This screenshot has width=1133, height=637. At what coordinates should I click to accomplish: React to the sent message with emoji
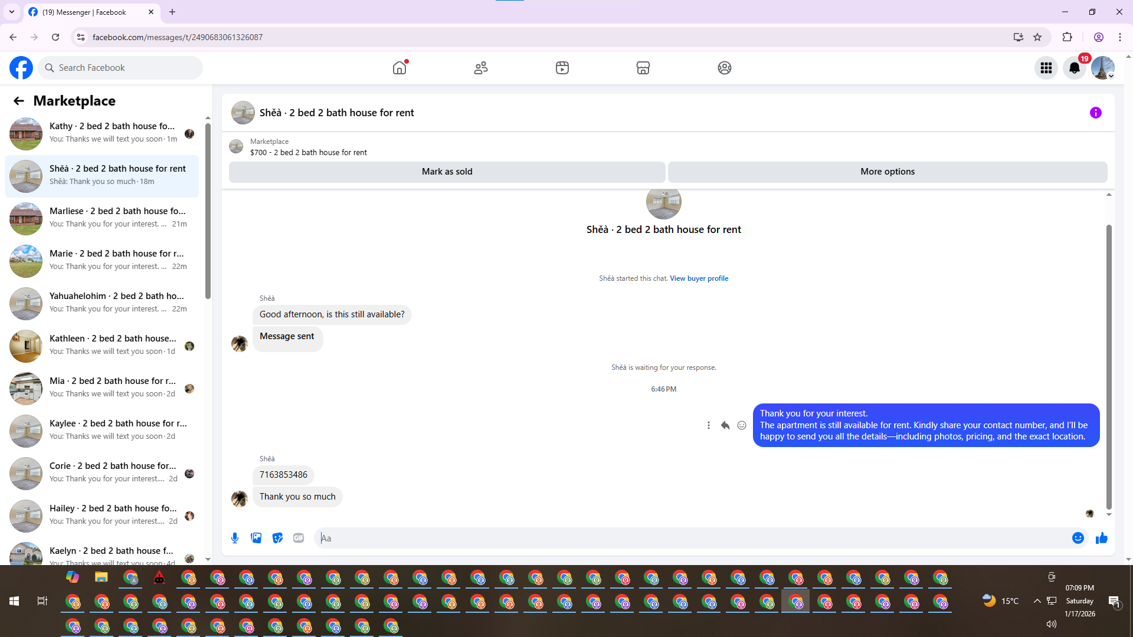pos(742,425)
